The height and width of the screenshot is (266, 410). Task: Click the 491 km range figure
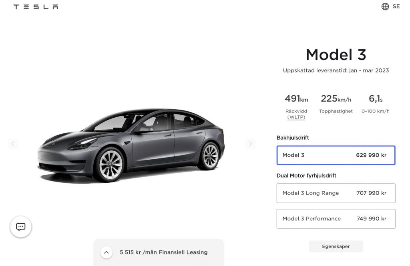click(x=296, y=99)
